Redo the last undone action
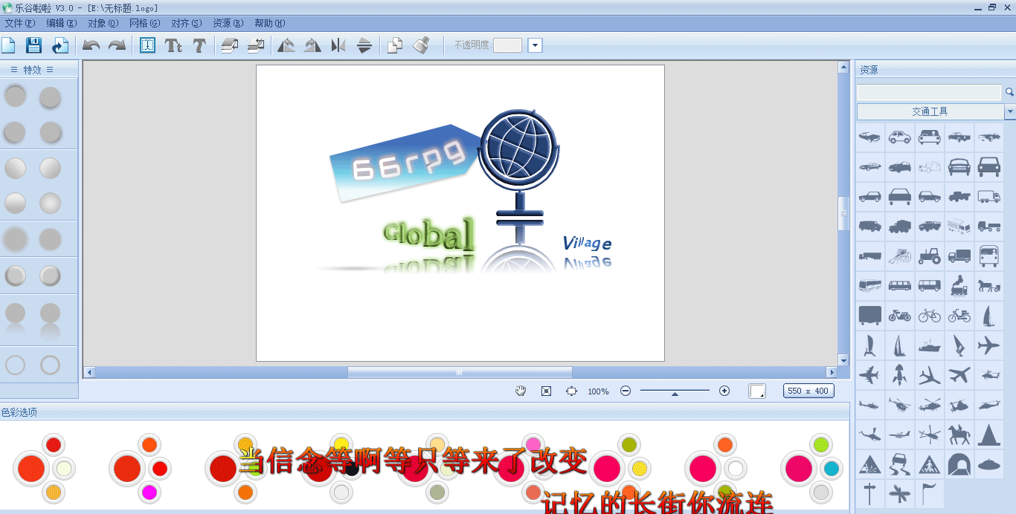The image size is (1016, 514). pyautogui.click(x=117, y=45)
